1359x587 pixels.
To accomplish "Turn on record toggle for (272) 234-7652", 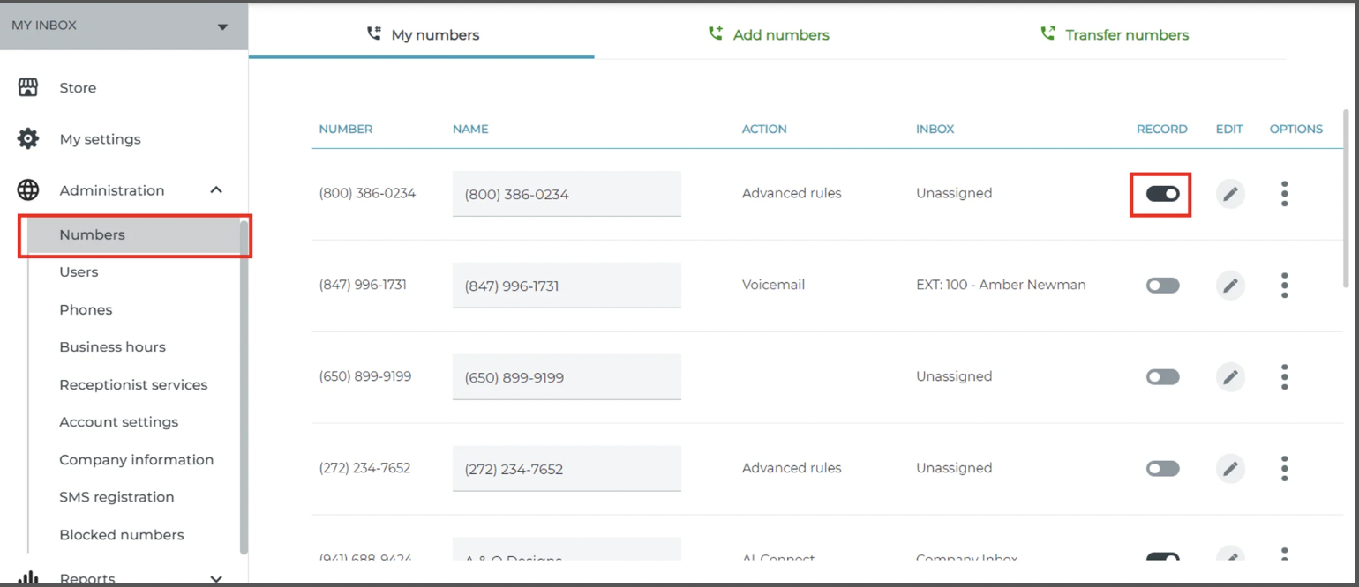I will [1162, 469].
